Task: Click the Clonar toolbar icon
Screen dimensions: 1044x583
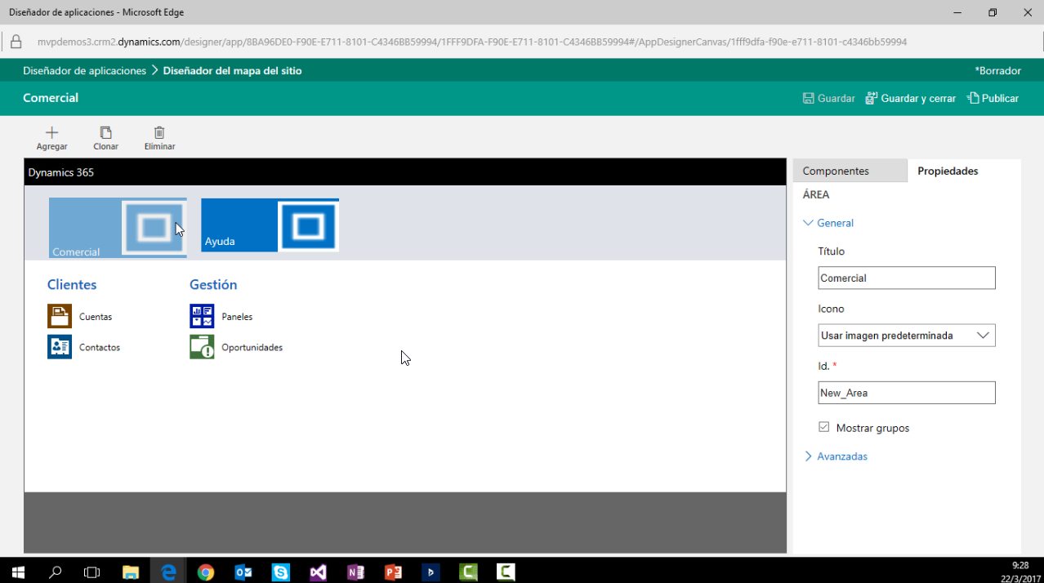Action: pos(105,132)
